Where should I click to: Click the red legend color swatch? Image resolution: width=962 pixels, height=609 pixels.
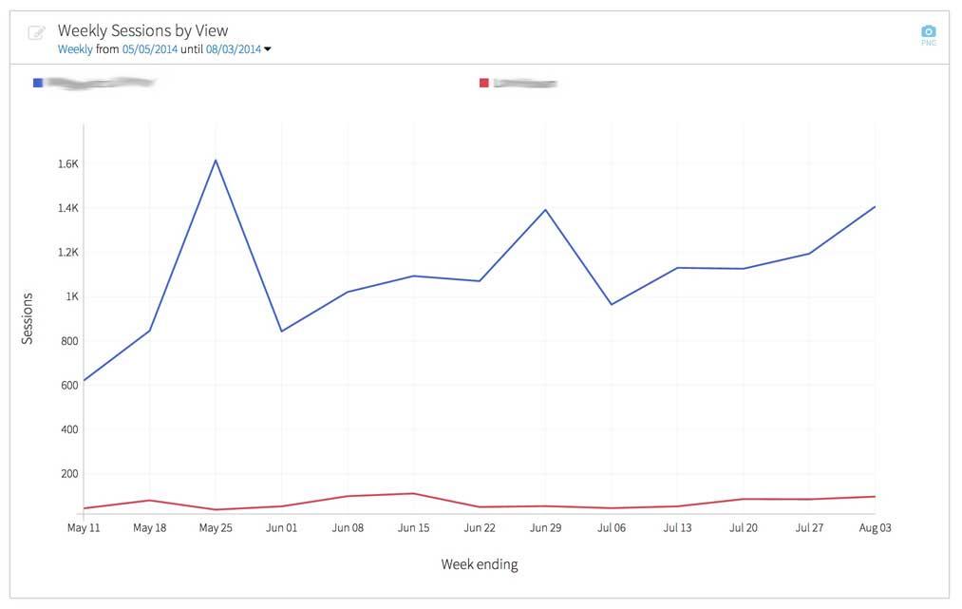tap(484, 83)
